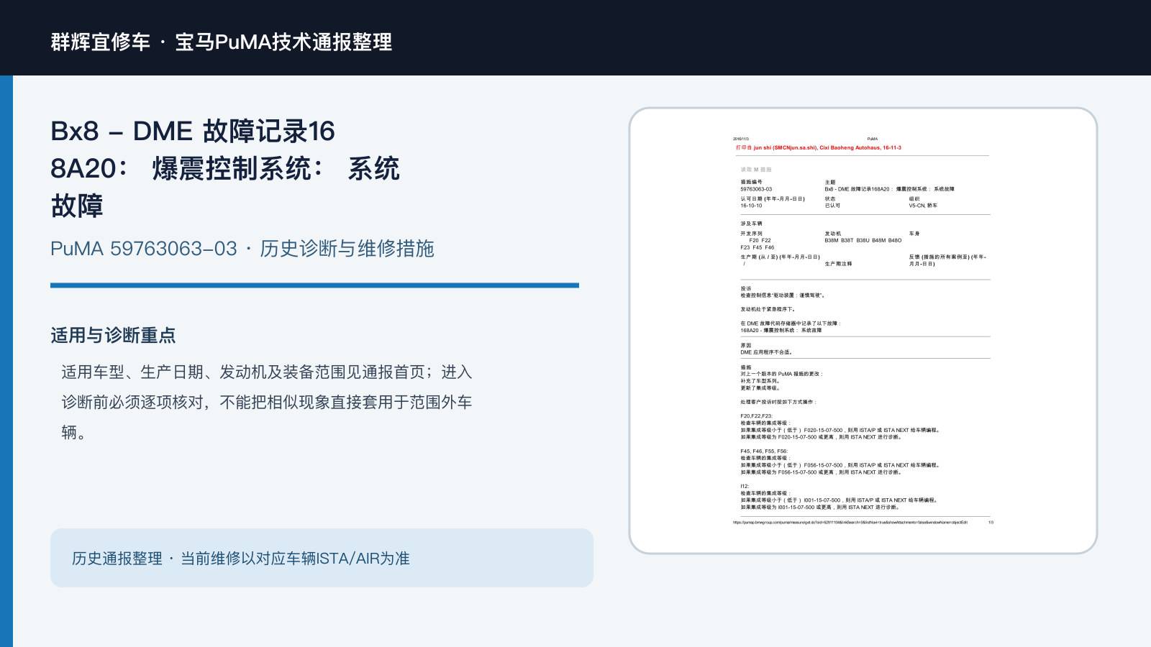
Task: Click the subtitle PuMA 59763063-03 历史诊断与维修措施
Action: click(242, 249)
